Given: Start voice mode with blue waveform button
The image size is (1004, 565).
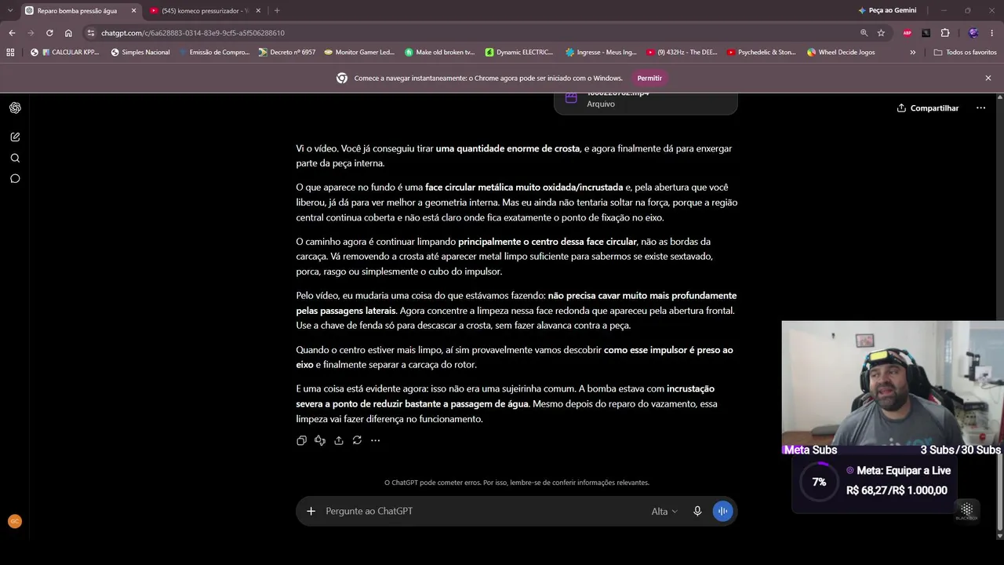Looking at the screenshot, I should (722, 511).
